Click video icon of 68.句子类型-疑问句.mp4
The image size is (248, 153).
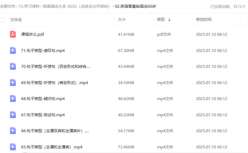coord(13,99)
